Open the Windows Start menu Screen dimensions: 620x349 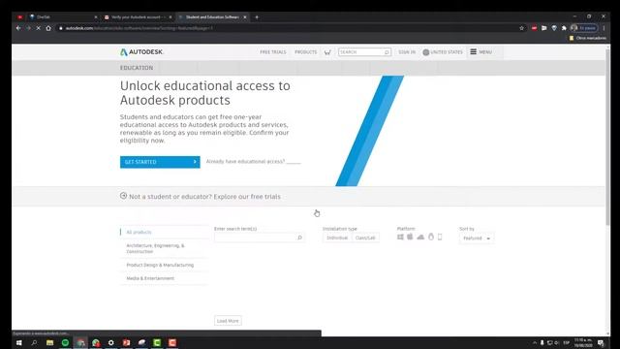18,342
